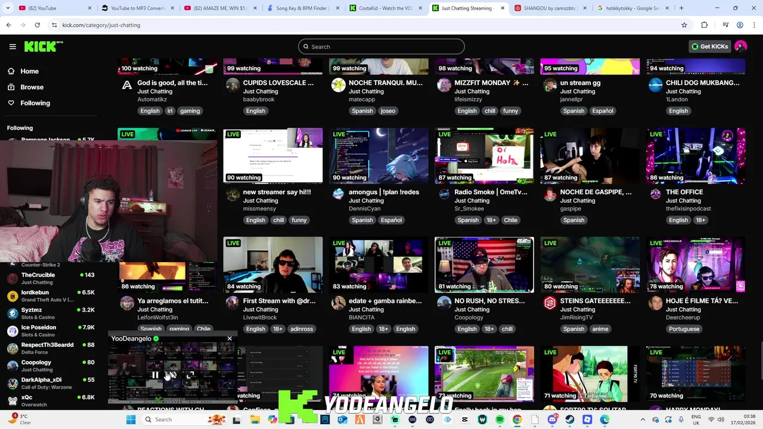Open TheCrucible in the Following list

51,278
